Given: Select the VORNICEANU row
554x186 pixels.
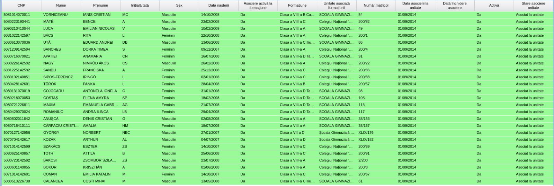Looking at the screenshot, I should click(x=55, y=15).
